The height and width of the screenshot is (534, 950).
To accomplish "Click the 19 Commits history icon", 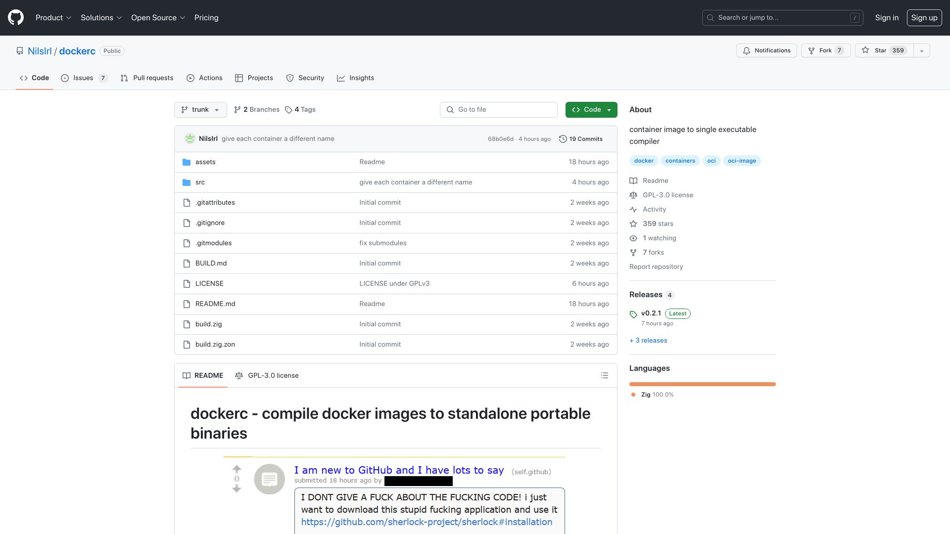I will pyautogui.click(x=563, y=139).
